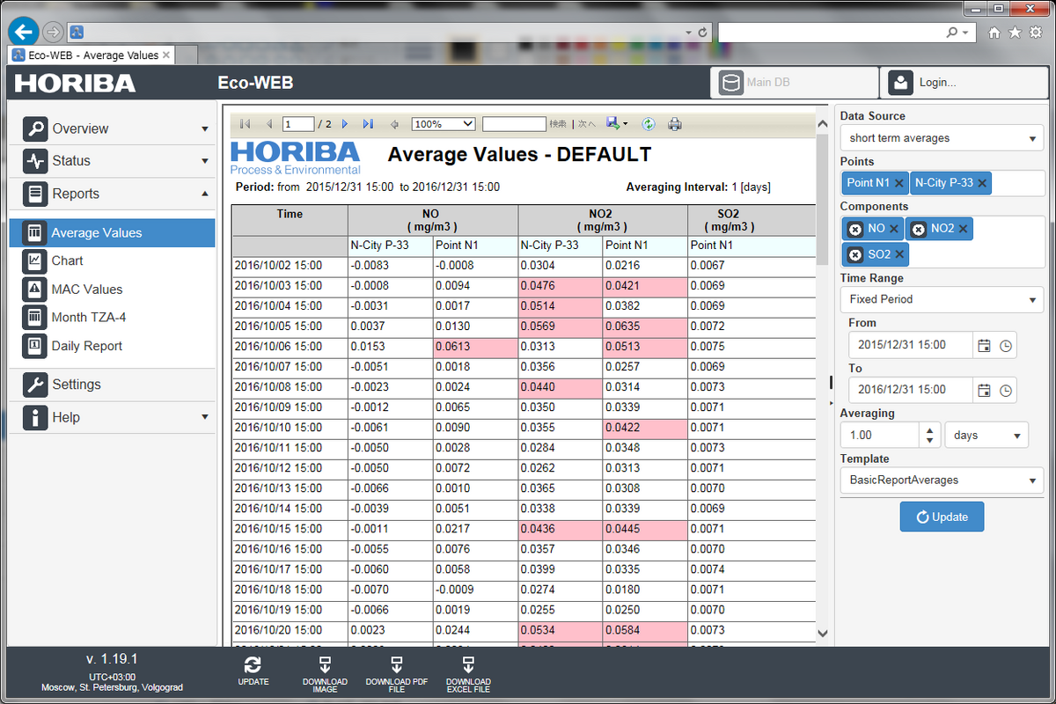Viewport: 1056px width, 704px height.
Task: Click the back-to-parent-report arrow icon
Action: [395, 124]
